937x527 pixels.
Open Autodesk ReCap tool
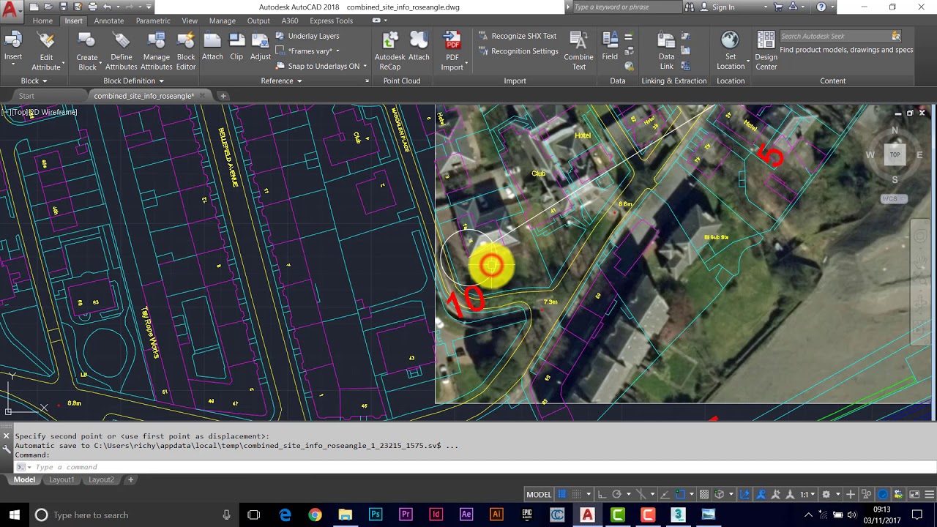click(x=390, y=52)
